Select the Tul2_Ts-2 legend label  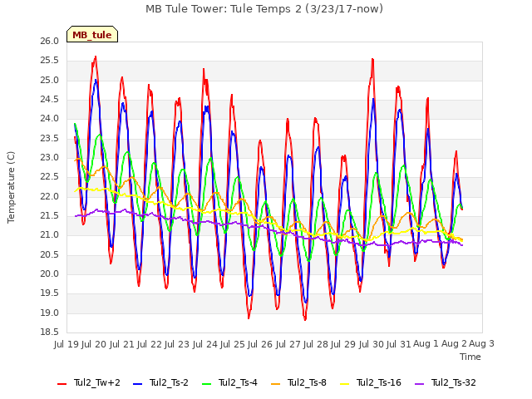point(169,382)
